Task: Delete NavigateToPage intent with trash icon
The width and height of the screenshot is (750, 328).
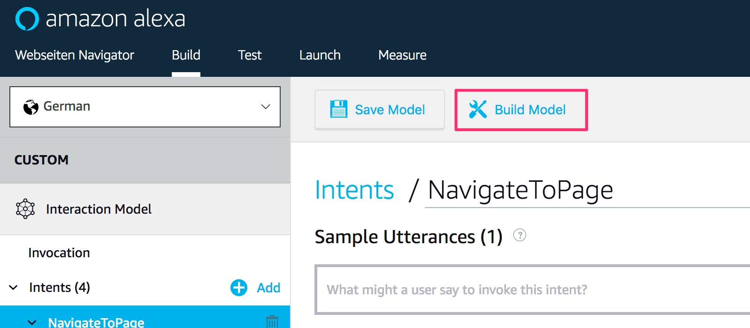Action: (272, 322)
